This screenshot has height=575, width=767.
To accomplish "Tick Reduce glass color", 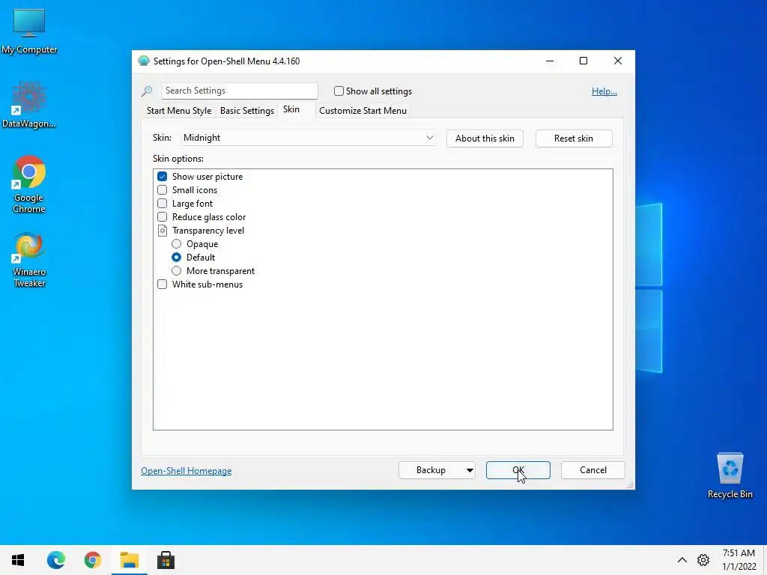I will tap(162, 216).
